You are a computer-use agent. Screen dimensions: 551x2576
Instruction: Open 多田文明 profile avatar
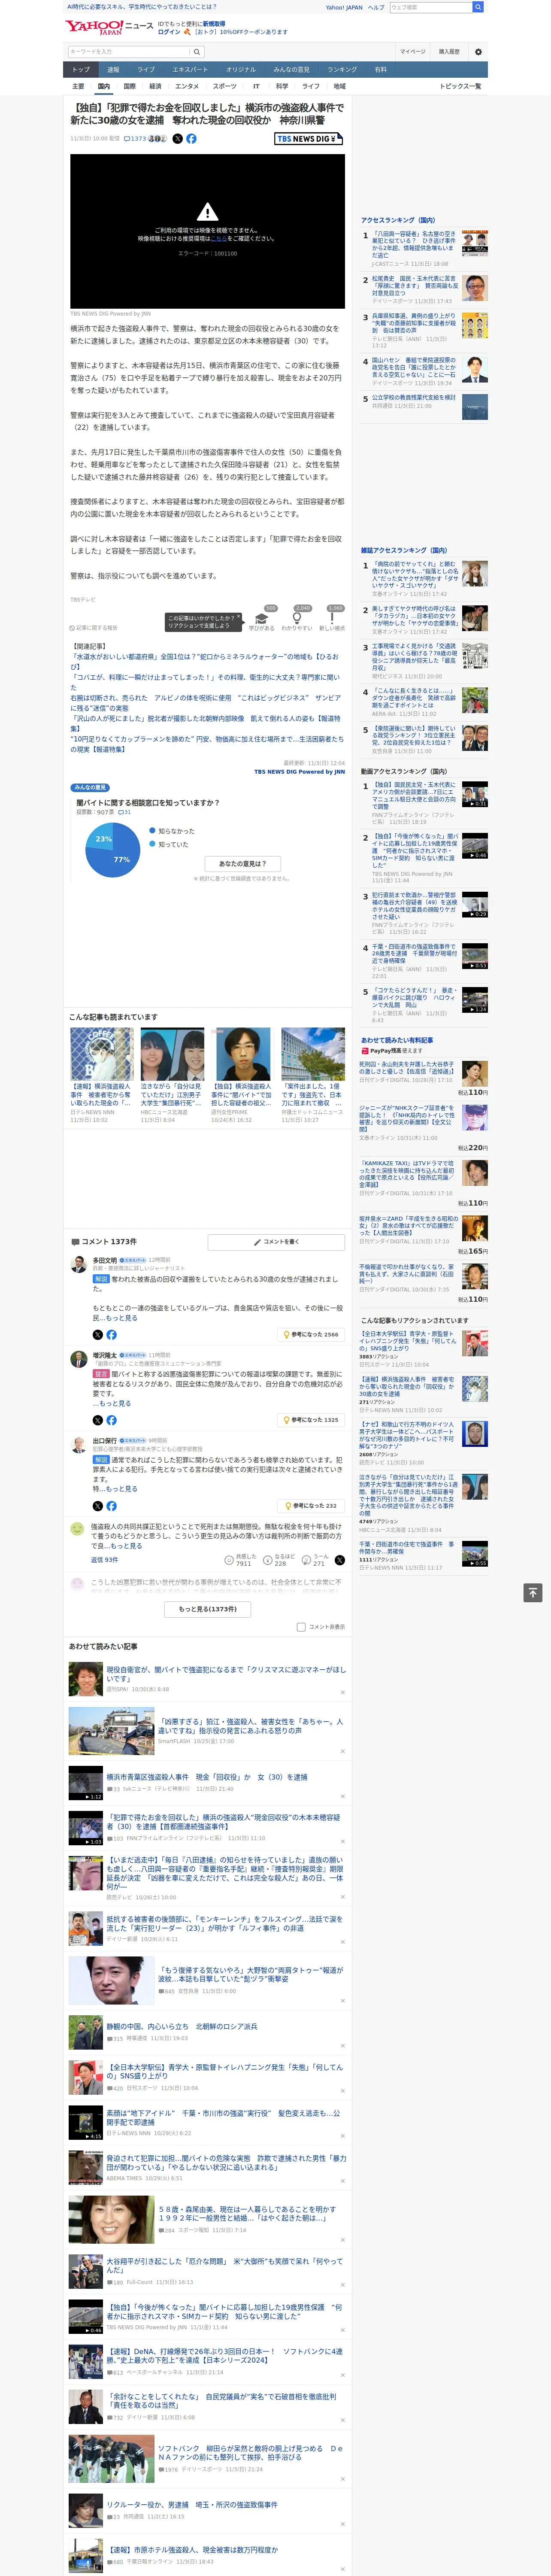pos(78,1264)
